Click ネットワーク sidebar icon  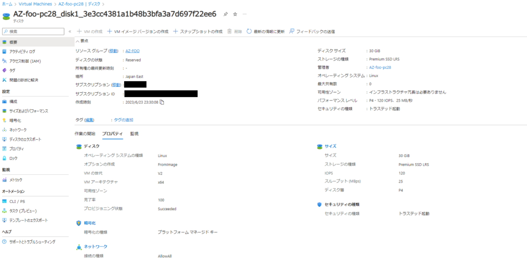4,130
